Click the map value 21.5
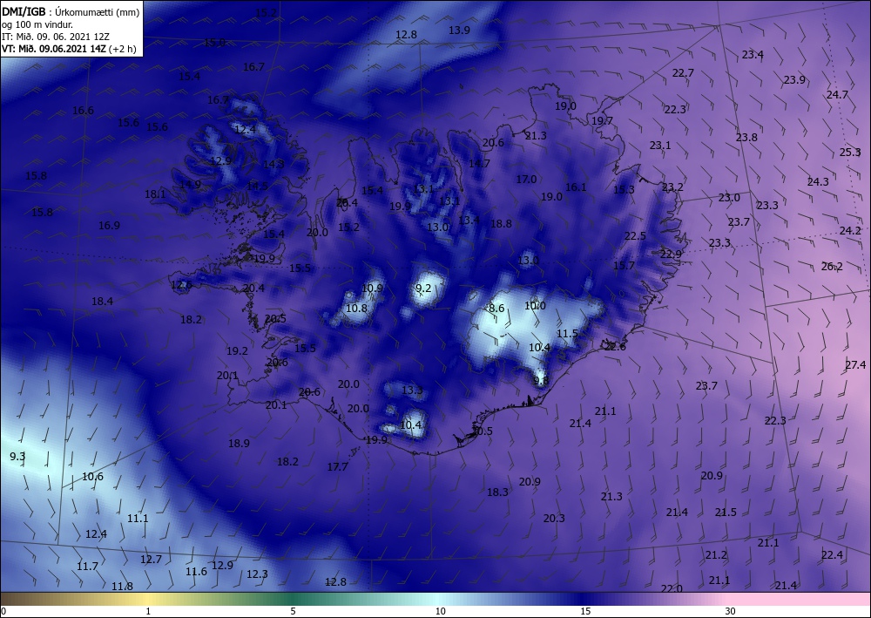Image resolution: width=871 pixels, height=618 pixels. 726,512
